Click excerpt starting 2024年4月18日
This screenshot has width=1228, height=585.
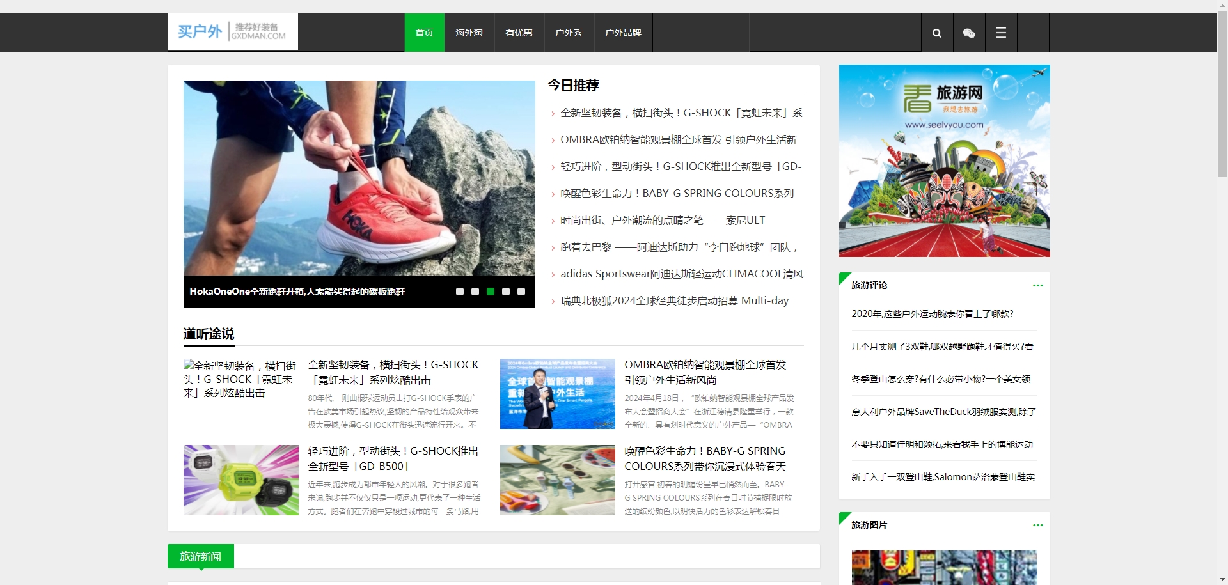click(x=709, y=411)
